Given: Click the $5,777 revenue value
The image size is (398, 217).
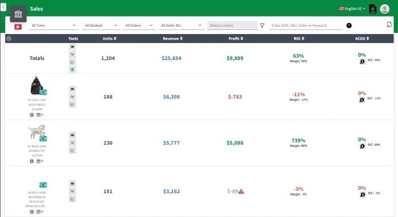Looking at the screenshot, I should [171, 143].
